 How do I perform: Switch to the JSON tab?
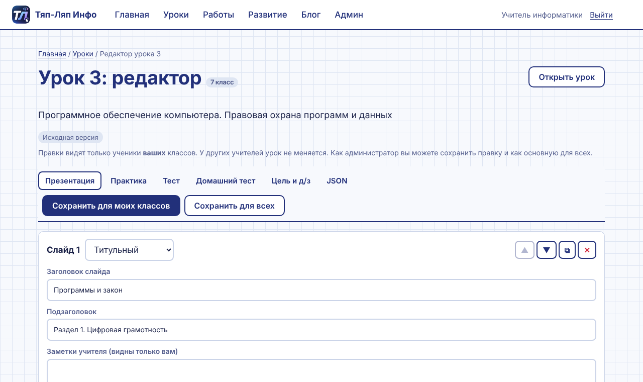coord(337,181)
